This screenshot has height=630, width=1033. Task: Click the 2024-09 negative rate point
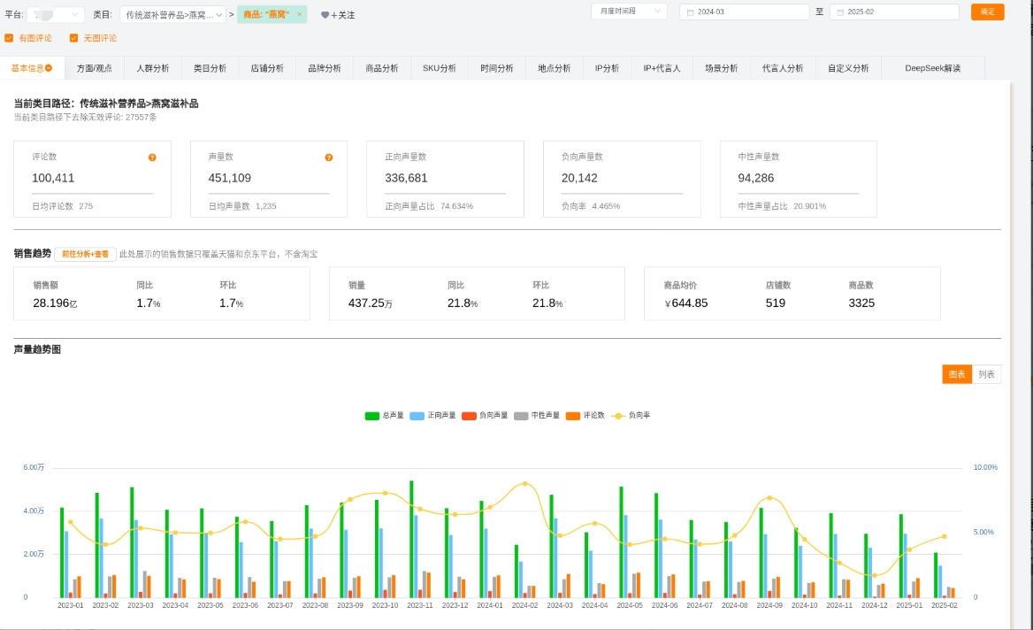coord(769,497)
